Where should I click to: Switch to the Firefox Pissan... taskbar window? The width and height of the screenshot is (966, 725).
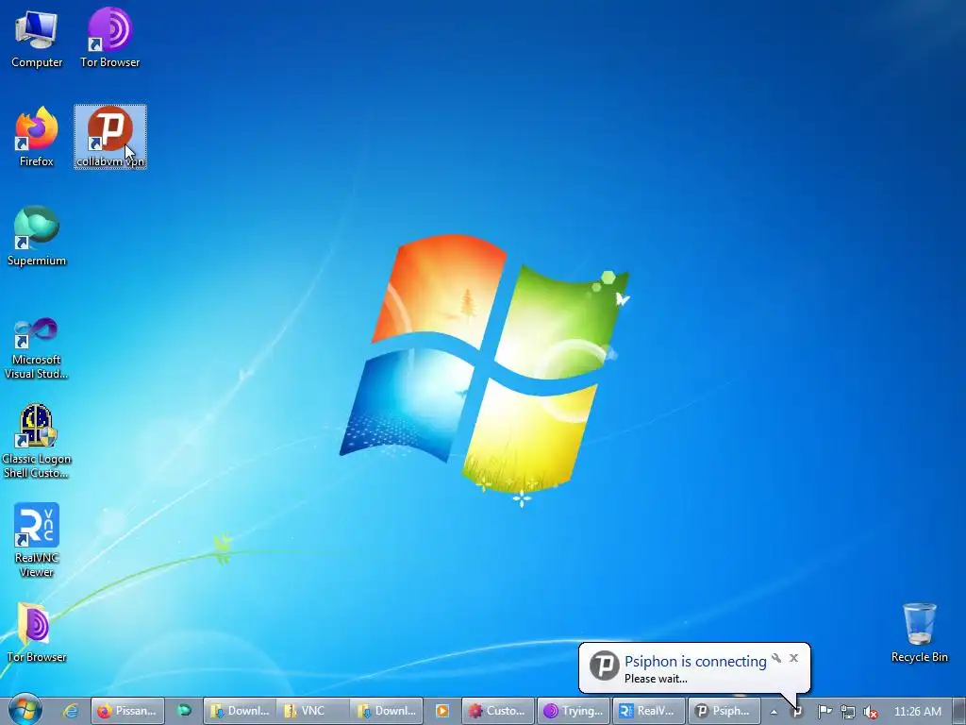(127, 711)
